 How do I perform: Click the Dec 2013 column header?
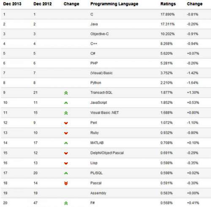pyautogui.click(x=12, y=4)
